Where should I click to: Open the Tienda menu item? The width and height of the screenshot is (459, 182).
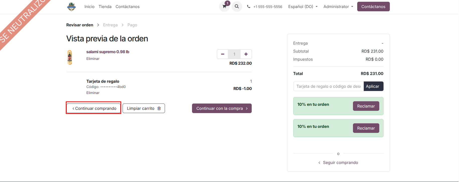105,7
